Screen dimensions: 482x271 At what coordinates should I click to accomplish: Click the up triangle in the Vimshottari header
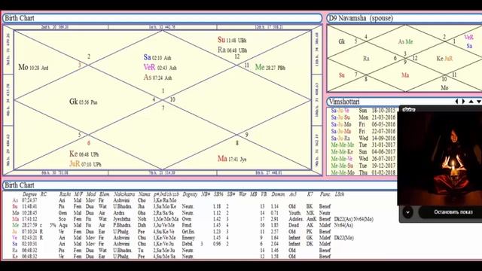(471, 102)
